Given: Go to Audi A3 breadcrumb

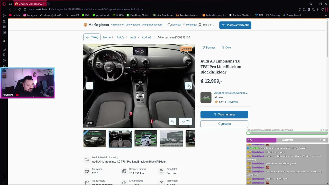Looking at the screenshot, I should click(147, 38).
